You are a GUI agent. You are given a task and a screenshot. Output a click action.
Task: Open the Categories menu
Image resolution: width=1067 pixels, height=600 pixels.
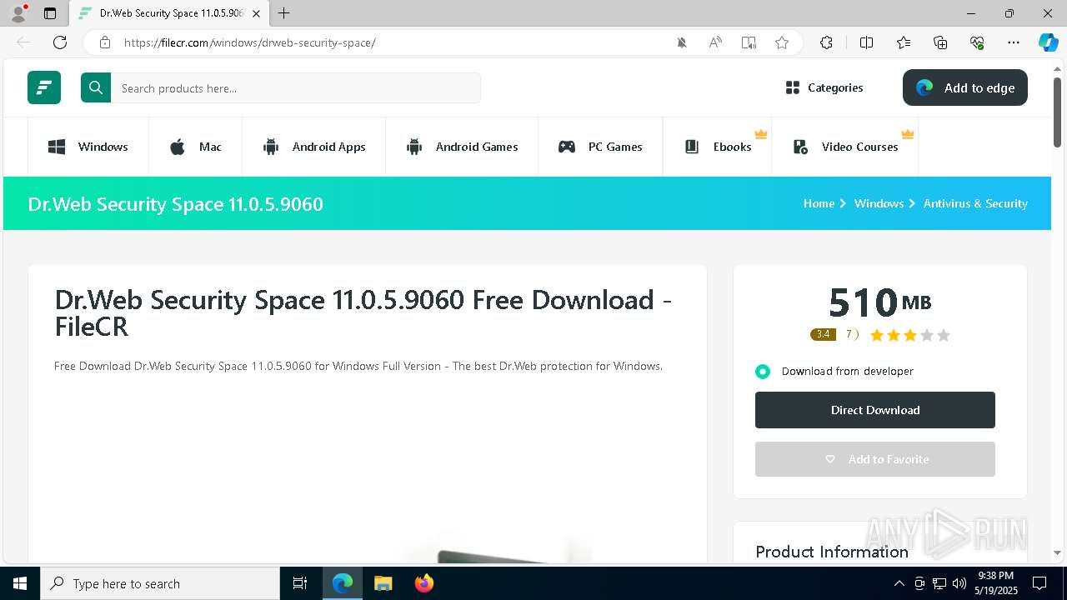click(824, 87)
